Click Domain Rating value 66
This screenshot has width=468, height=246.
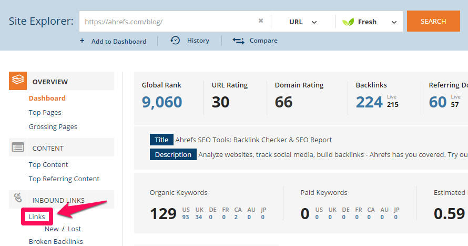pos(283,102)
